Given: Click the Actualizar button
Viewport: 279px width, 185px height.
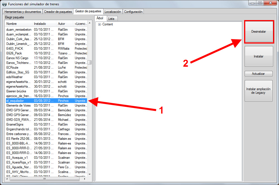Looking at the screenshot, I should tap(259, 74).
